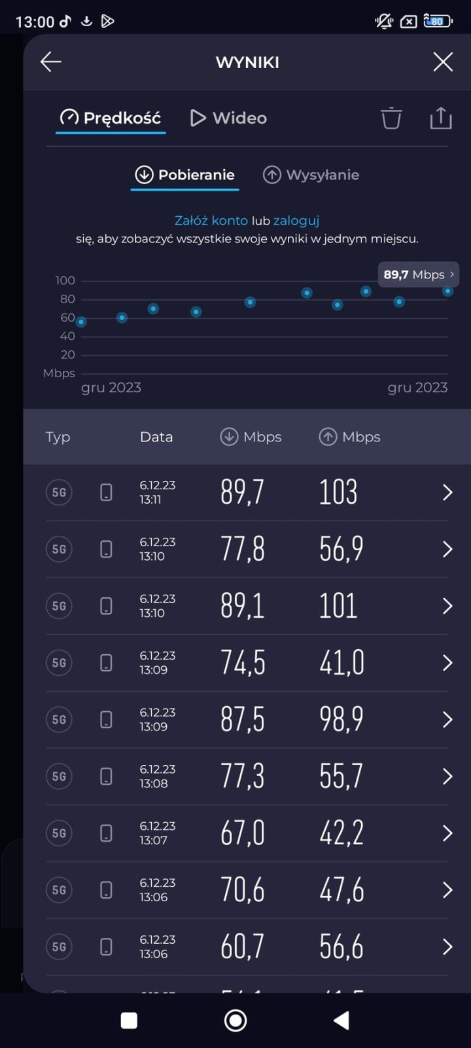
Task: Tap the phone device icon on 87,5 row
Action: [x=106, y=720]
